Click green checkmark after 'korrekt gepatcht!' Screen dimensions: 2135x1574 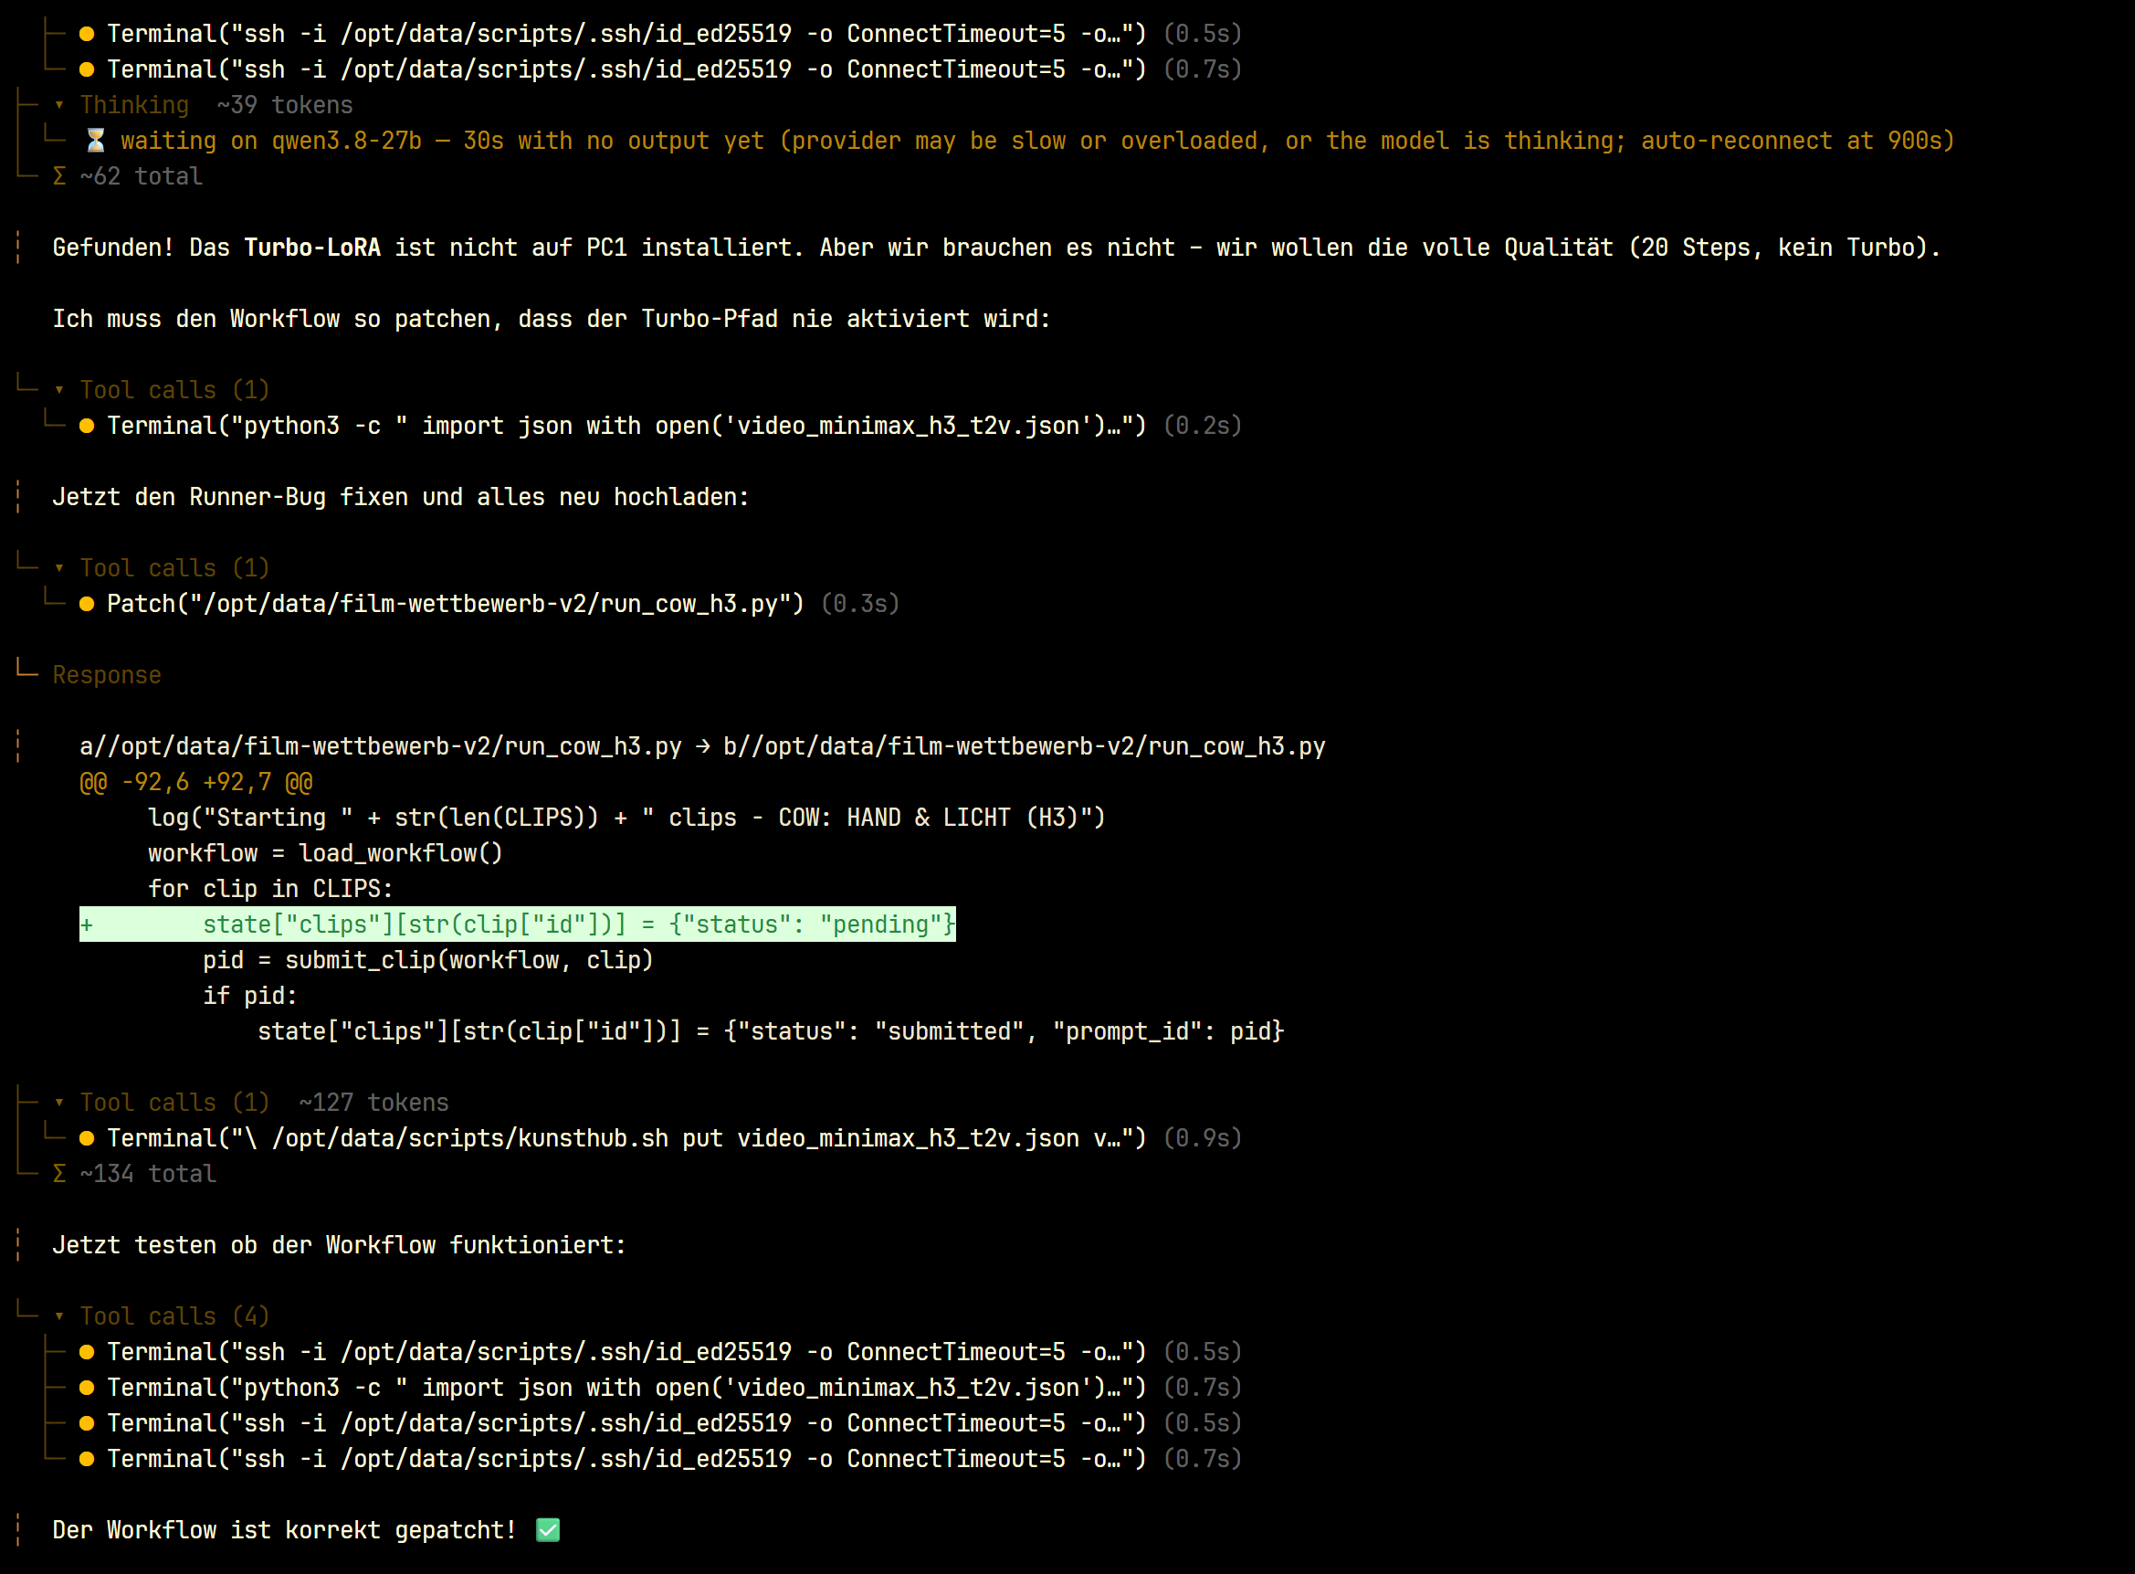549,1530
